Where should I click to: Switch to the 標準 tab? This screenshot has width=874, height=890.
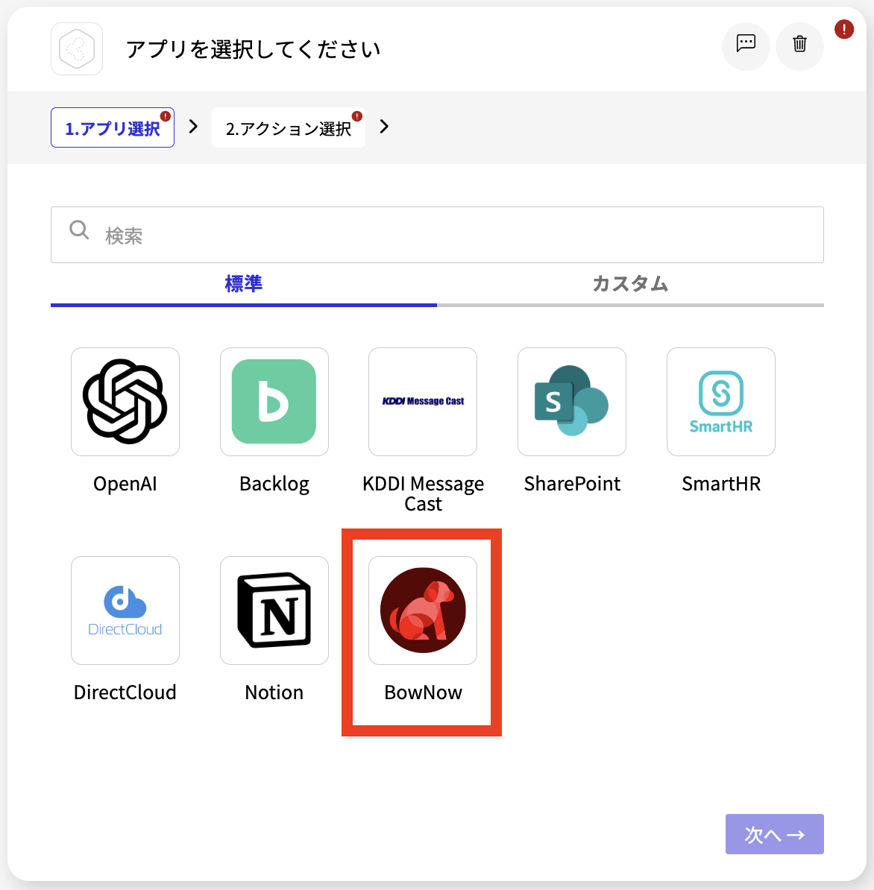tap(244, 284)
